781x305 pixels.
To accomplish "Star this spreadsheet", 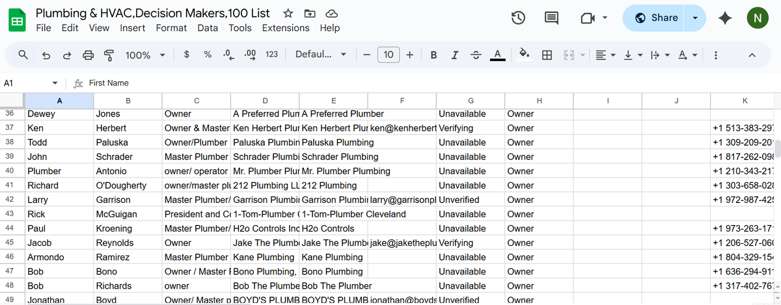I will [x=288, y=13].
